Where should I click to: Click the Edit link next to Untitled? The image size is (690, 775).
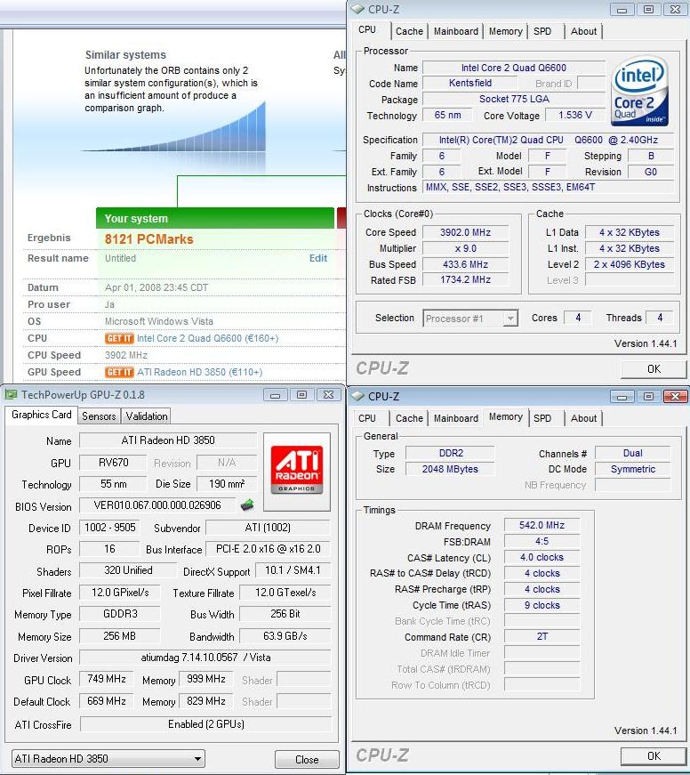pyautogui.click(x=318, y=258)
